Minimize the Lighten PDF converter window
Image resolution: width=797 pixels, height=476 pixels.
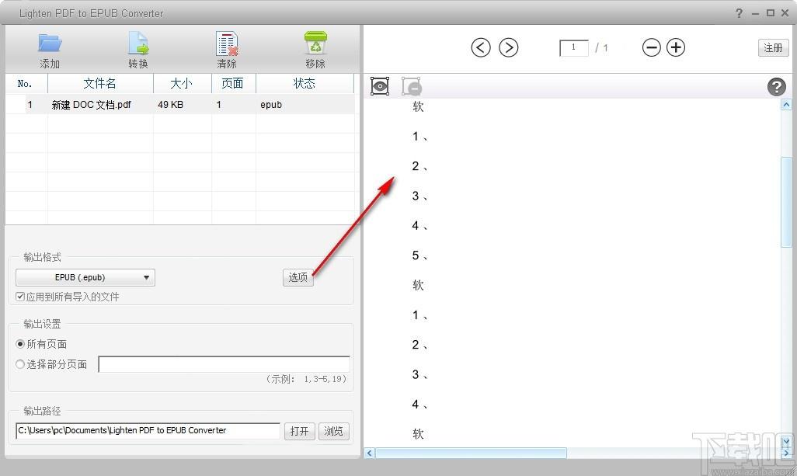tap(755, 13)
